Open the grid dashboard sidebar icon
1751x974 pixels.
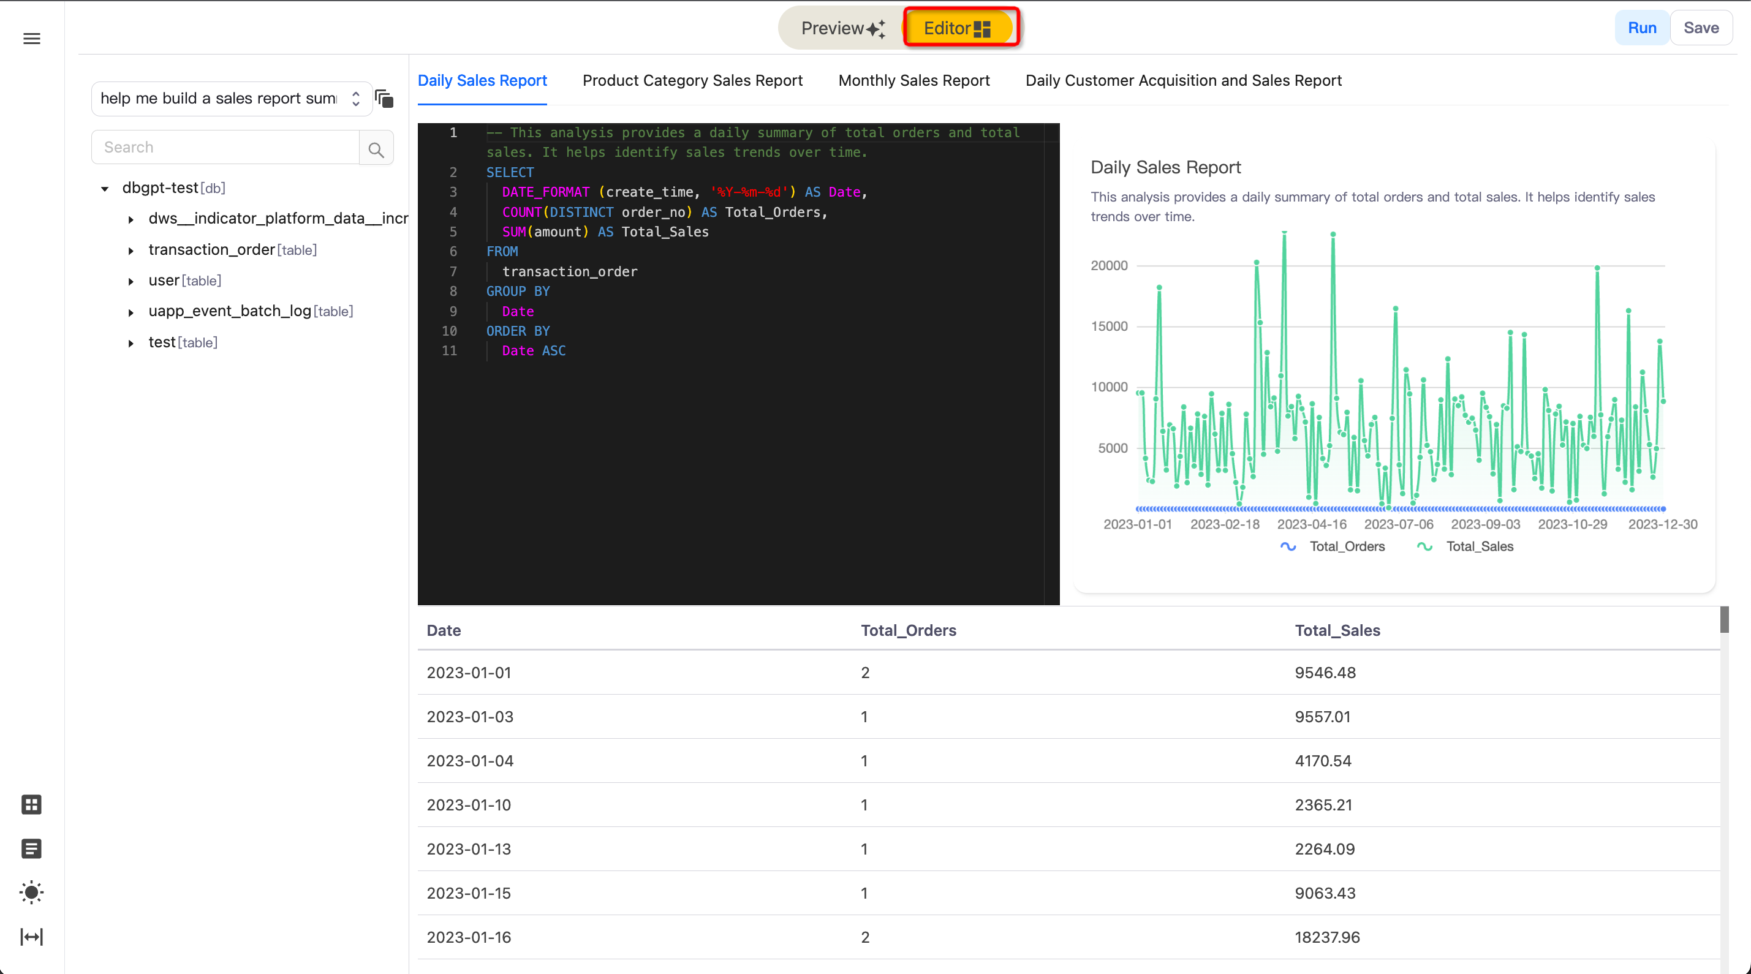tap(31, 805)
